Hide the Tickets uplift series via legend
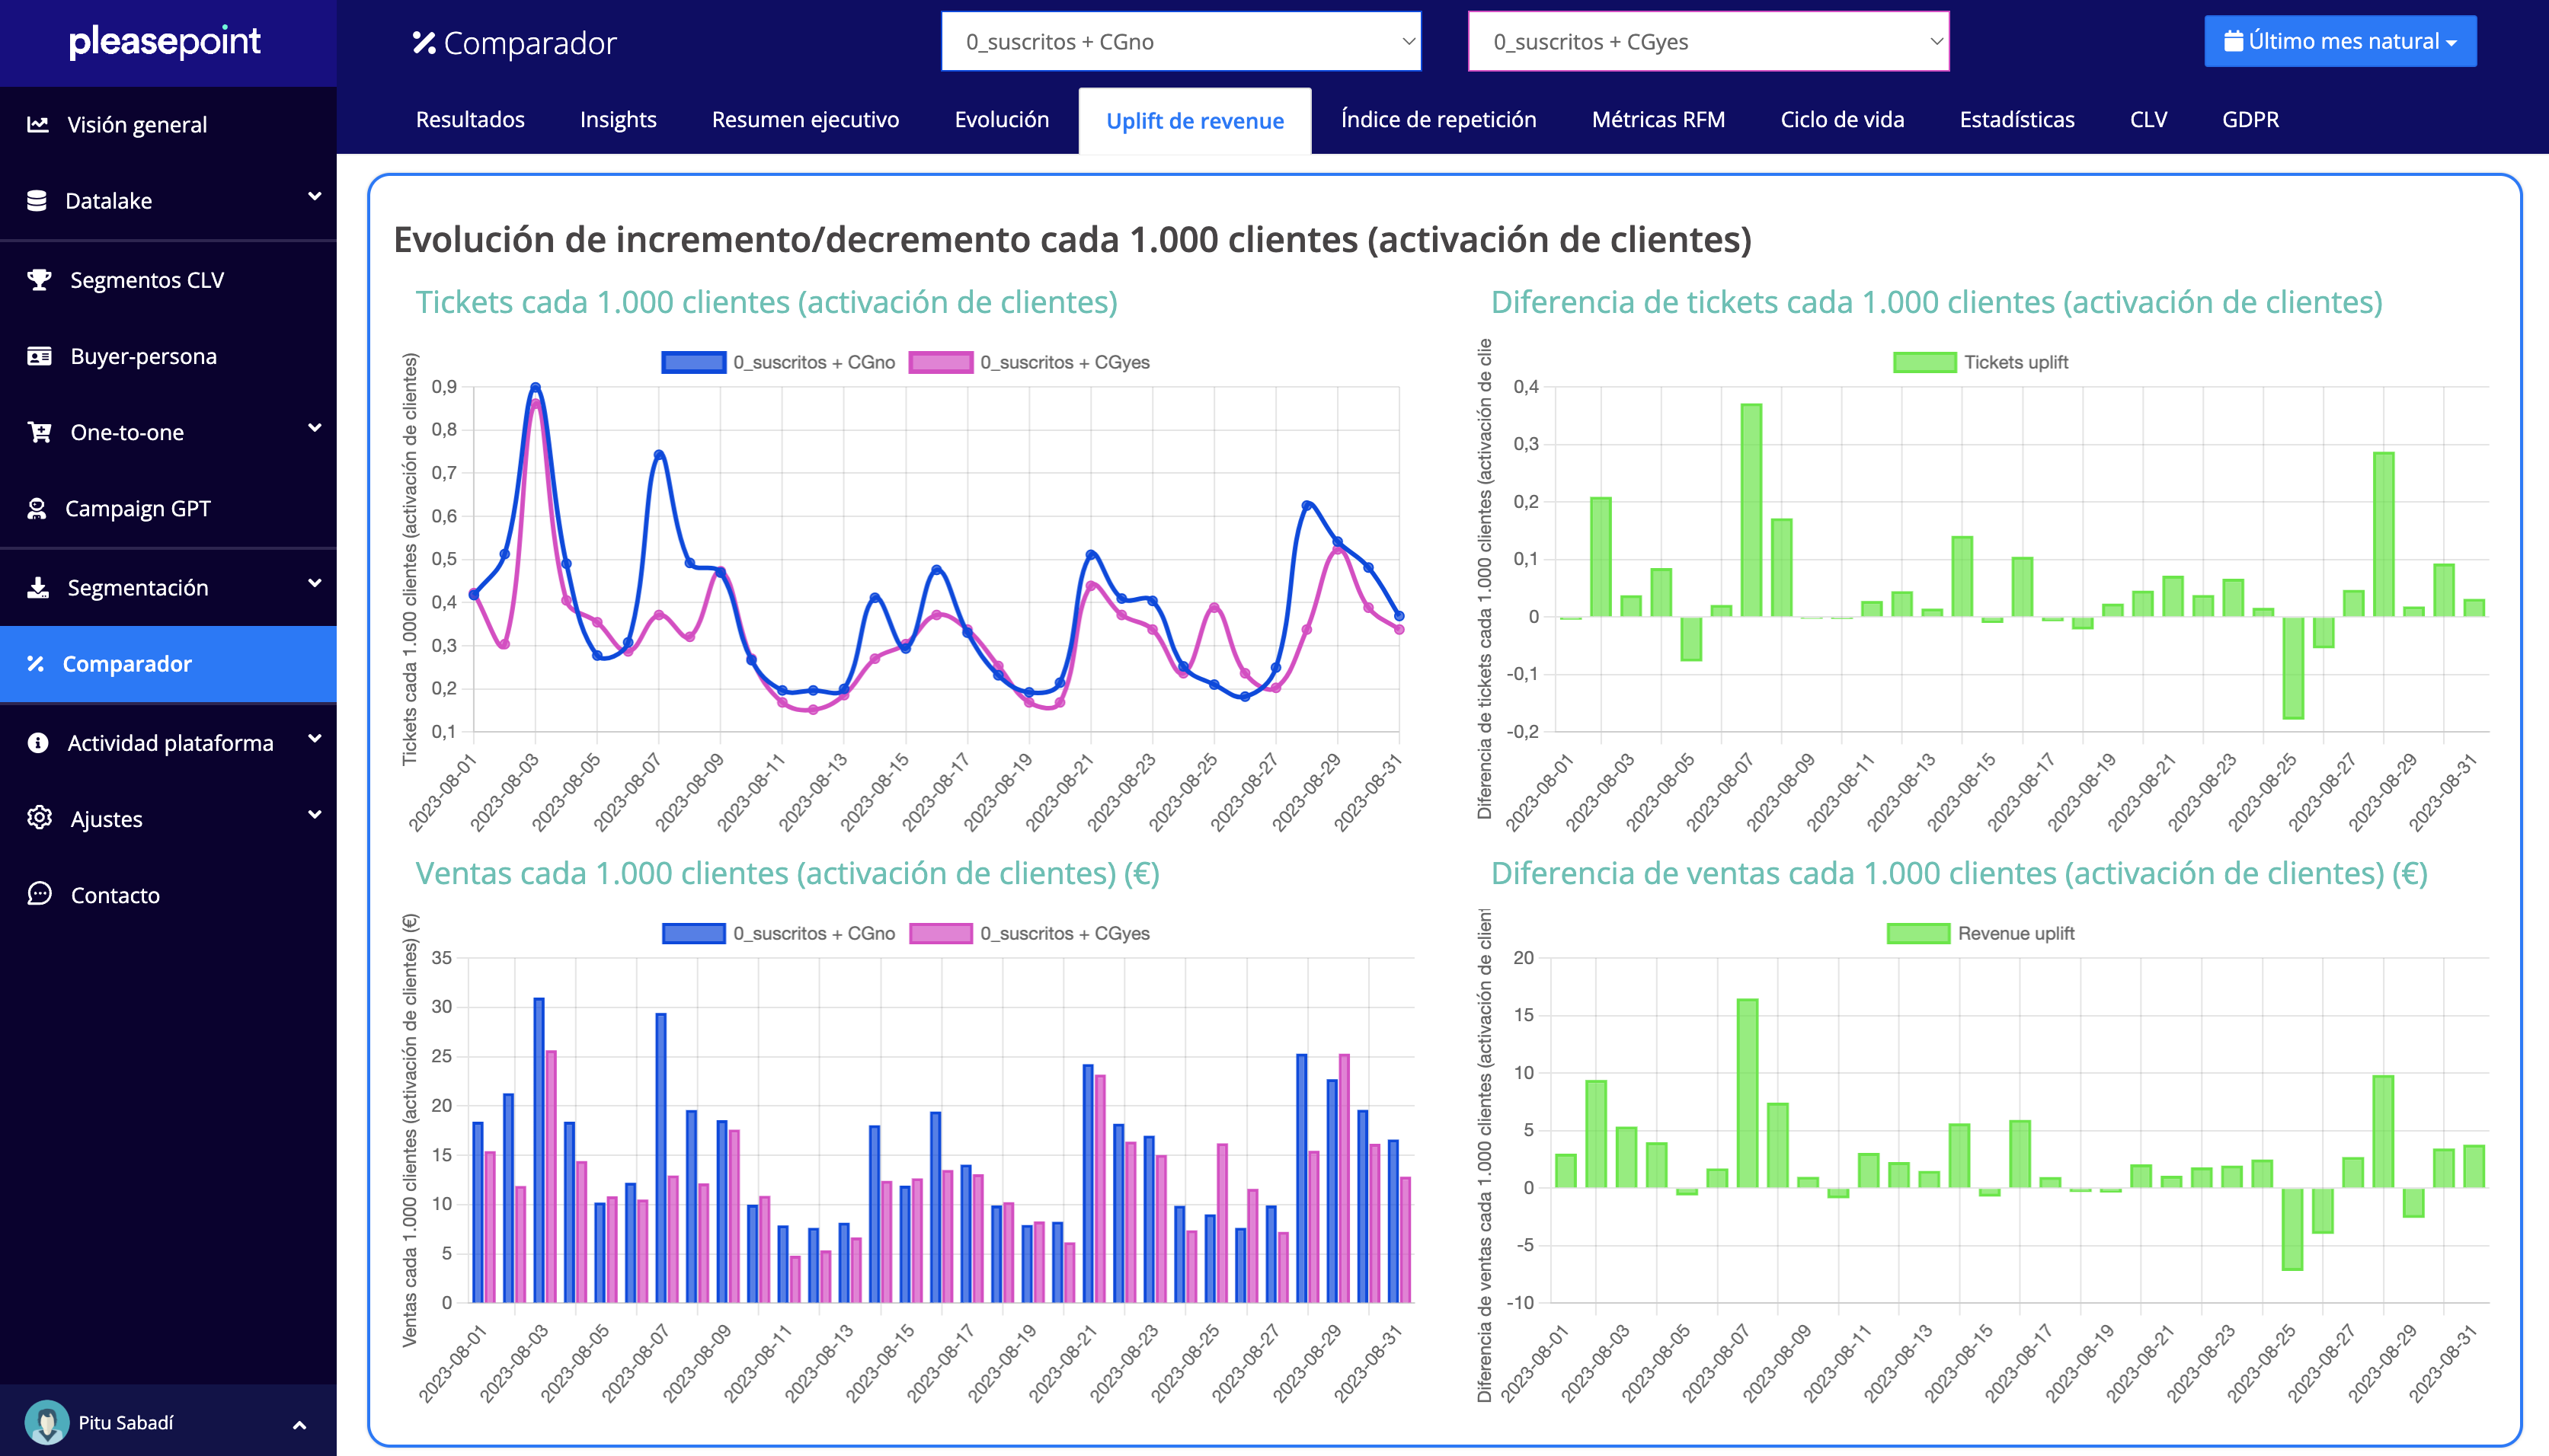2549x1456 pixels. pos(1980,362)
